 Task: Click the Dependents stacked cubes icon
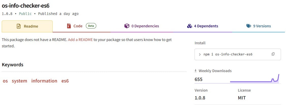[189, 26]
